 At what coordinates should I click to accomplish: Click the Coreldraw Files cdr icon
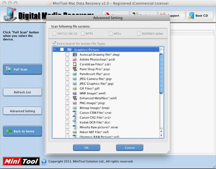click(75, 64)
